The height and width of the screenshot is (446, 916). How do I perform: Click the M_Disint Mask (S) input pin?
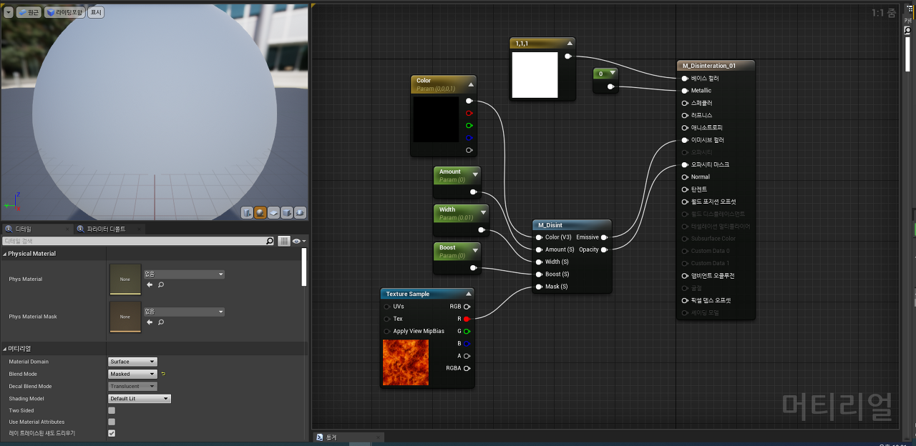pyautogui.click(x=539, y=287)
